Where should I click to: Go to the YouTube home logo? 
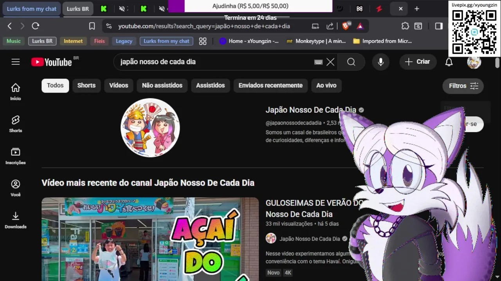(52, 62)
